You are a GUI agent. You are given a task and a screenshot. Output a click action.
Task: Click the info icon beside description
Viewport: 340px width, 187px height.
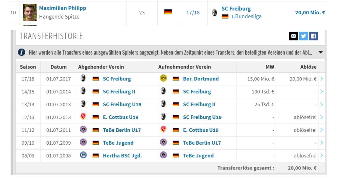click(x=22, y=52)
